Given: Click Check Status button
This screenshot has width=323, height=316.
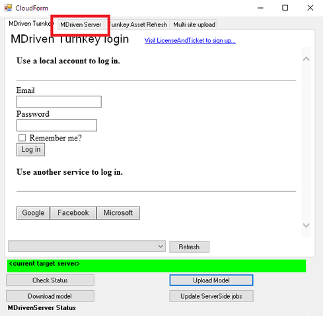Looking at the screenshot, I should coord(50,280).
